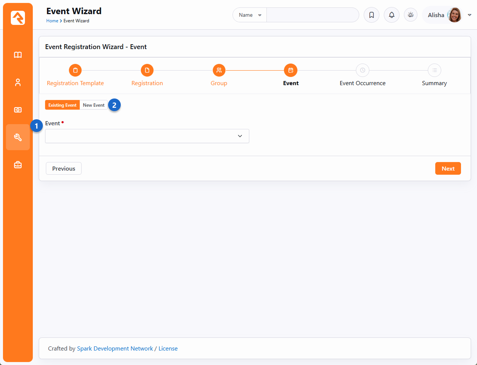Open the book icon in sidebar
This screenshot has height=365, width=477.
[x=18, y=55]
